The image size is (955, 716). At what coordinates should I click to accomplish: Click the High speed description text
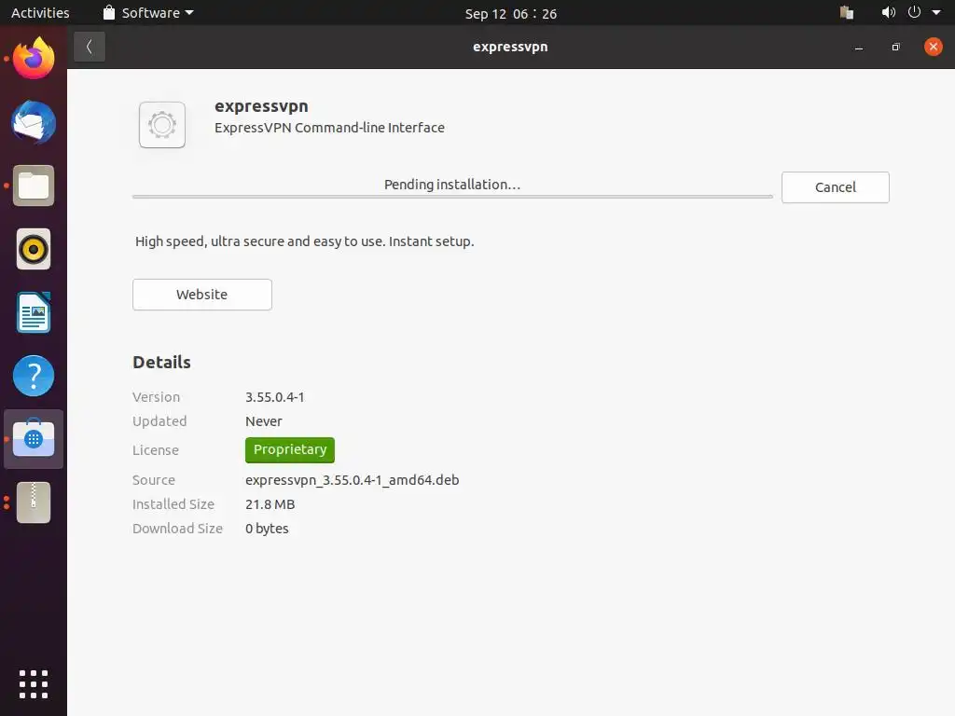point(305,241)
